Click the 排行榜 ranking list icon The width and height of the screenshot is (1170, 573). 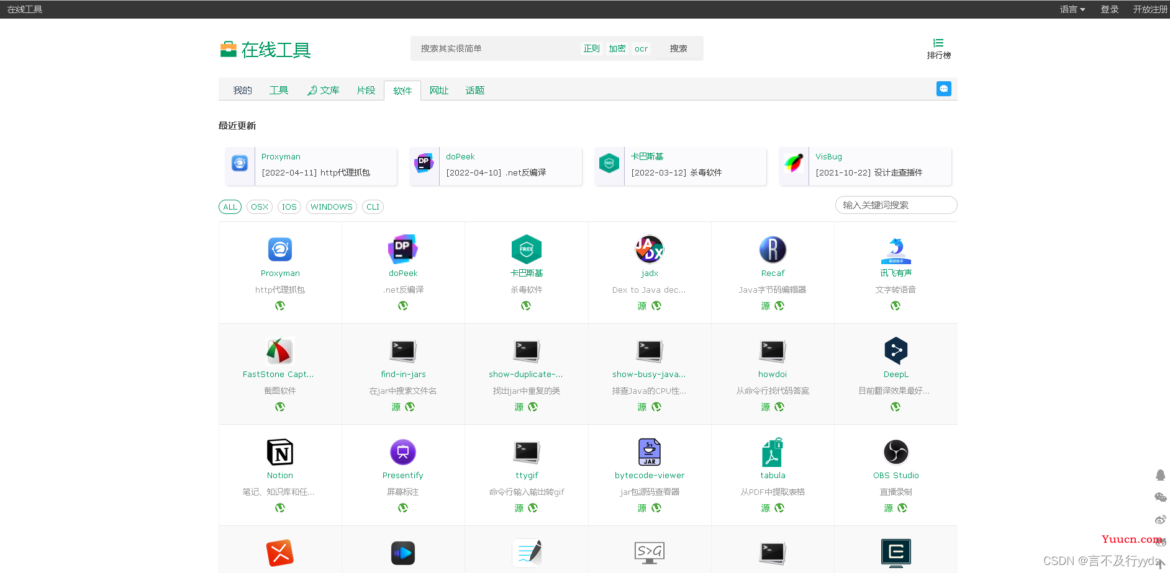tap(938, 43)
